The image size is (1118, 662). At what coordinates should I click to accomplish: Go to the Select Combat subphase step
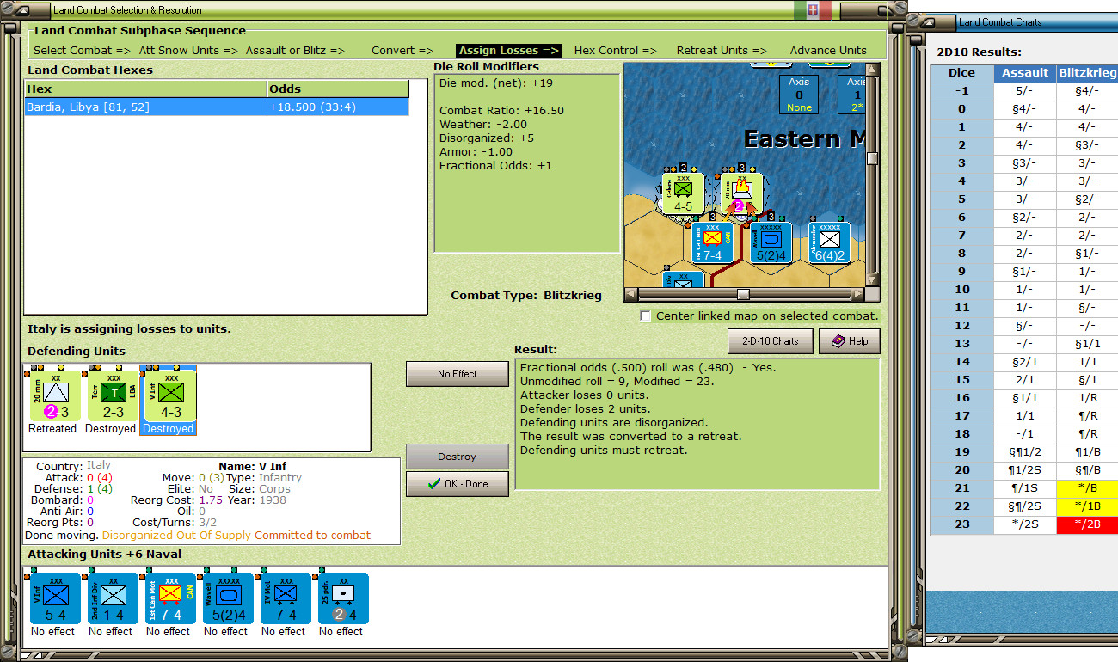pos(82,51)
